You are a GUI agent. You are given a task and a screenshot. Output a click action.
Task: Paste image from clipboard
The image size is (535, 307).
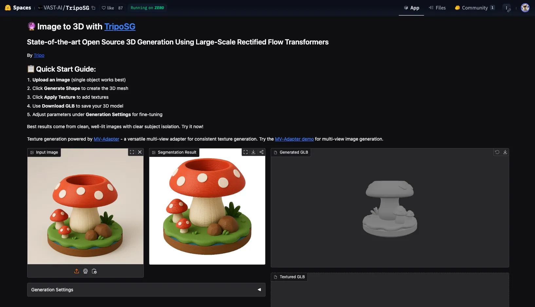click(94, 271)
